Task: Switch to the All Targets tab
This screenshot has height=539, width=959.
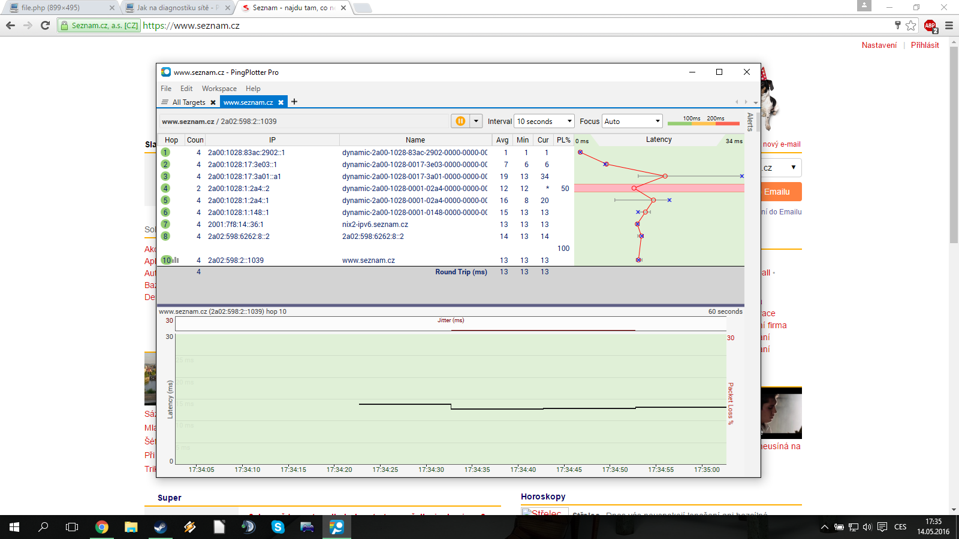Action: pos(188,102)
